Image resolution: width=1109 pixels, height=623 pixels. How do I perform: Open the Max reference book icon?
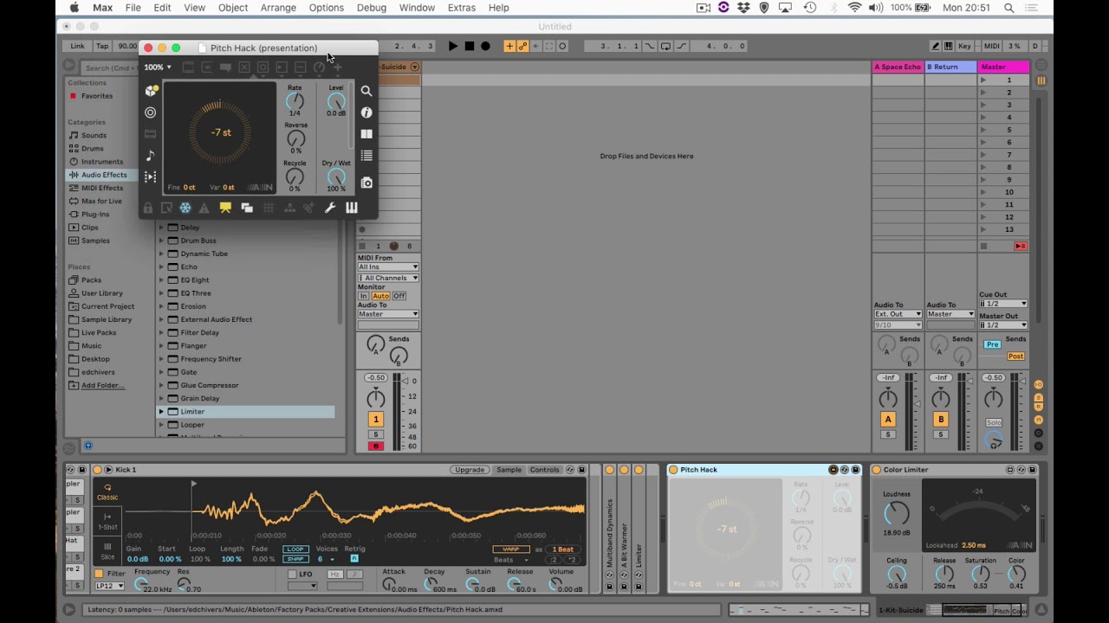[x=366, y=134]
